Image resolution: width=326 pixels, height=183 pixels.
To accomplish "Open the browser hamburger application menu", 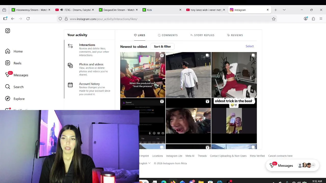I will coord(321,19).
